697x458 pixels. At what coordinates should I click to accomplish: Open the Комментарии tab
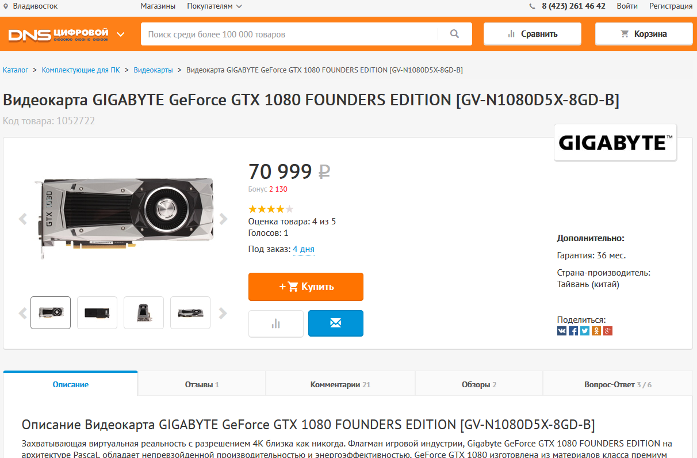[340, 384]
